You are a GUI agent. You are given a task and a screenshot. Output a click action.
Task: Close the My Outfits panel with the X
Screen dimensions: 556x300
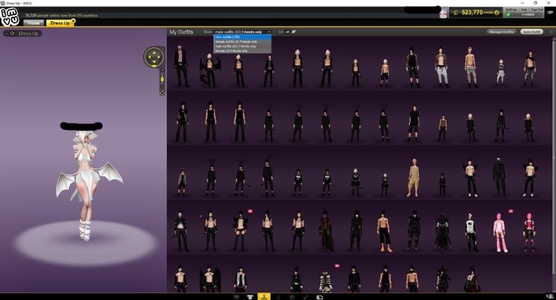[551, 31]
